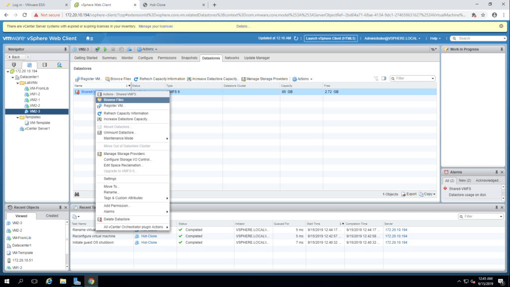Click the find binoculars icon below the datastore list
510x287 pixels.
pos(77,194)
